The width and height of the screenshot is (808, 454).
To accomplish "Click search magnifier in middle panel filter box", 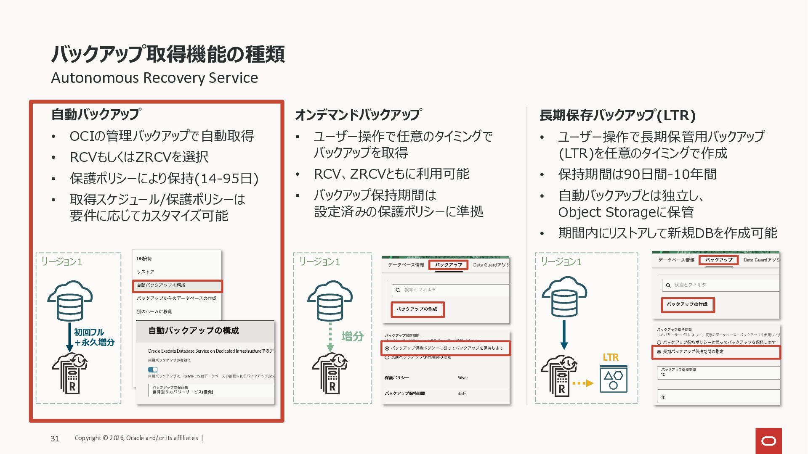I will point(398,290).
